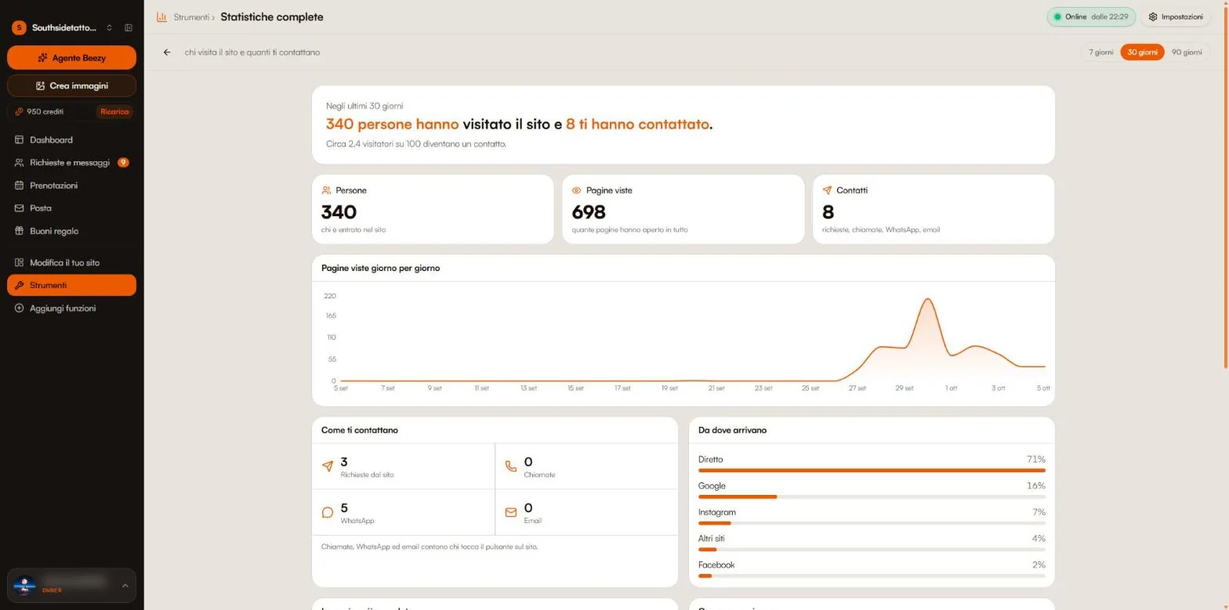Click the Pagine viste eye icon
This screenshot has width=1229, height=610.
[x=577, y=190]
